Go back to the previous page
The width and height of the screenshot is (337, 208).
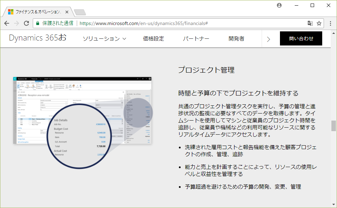(x=7, y=23)
